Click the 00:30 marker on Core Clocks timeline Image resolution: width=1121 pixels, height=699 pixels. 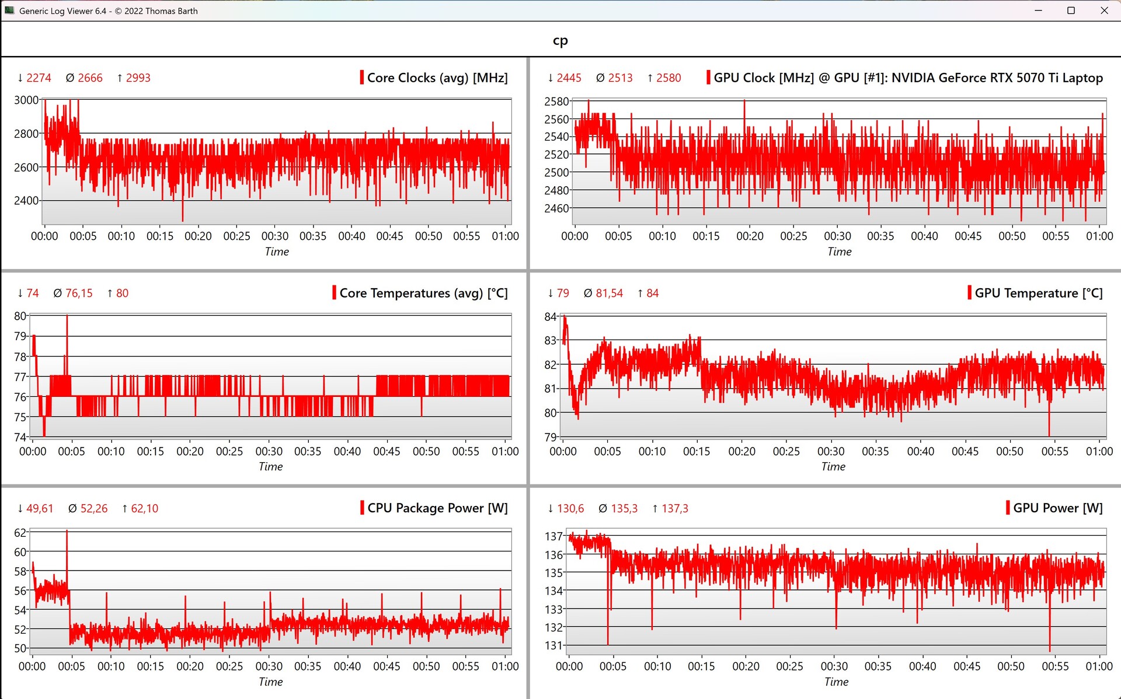pyautogui.click(x=274, y=236)
